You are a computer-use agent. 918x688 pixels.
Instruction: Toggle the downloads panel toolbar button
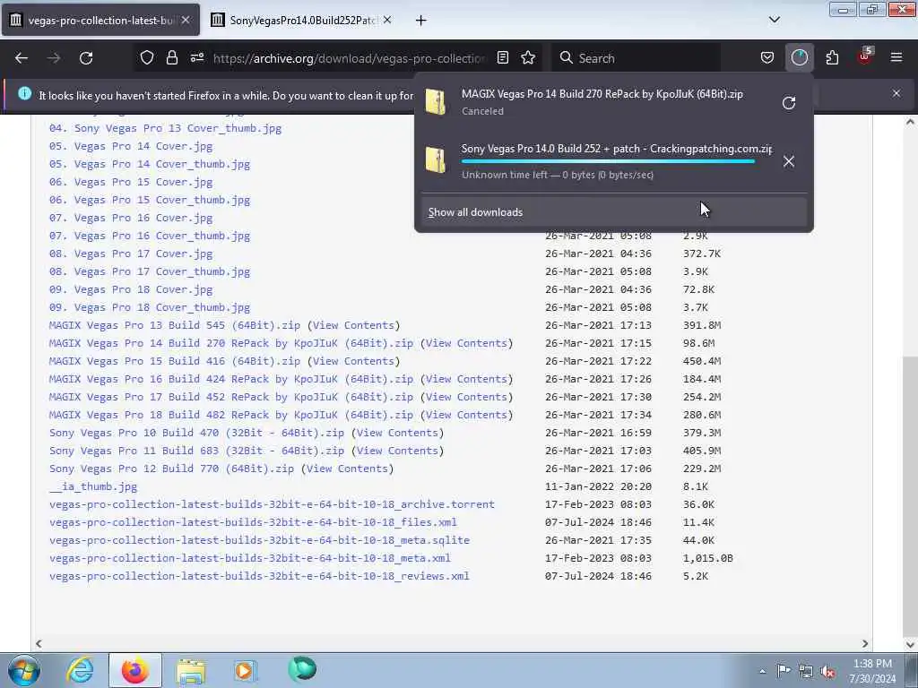(799, 58)
